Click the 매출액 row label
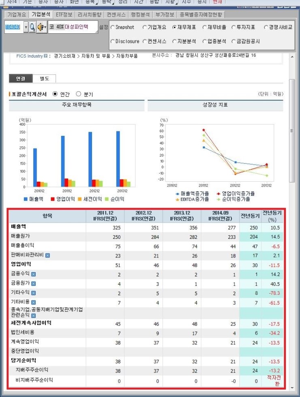This screenshot has height=397, width=300. coord(19,227)
